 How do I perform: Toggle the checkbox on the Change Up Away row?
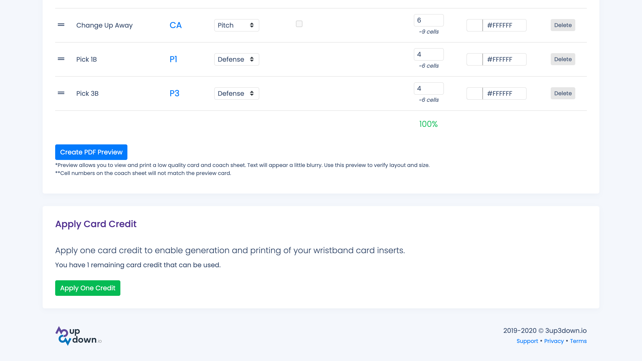[299, 24]
